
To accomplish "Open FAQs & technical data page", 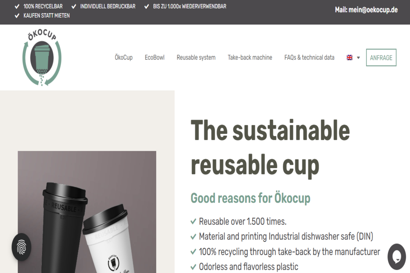I will [x=309, y=57].
